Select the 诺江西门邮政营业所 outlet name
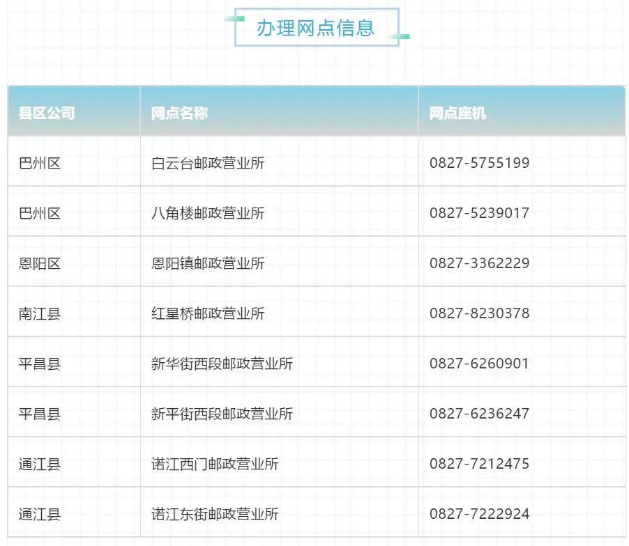The image size is (629, 546). pyautogui.click(x=215, y=464)
